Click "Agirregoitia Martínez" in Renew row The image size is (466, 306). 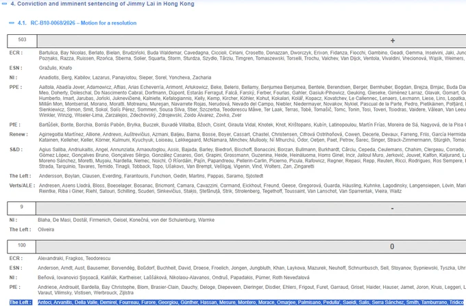pos(61,134)
